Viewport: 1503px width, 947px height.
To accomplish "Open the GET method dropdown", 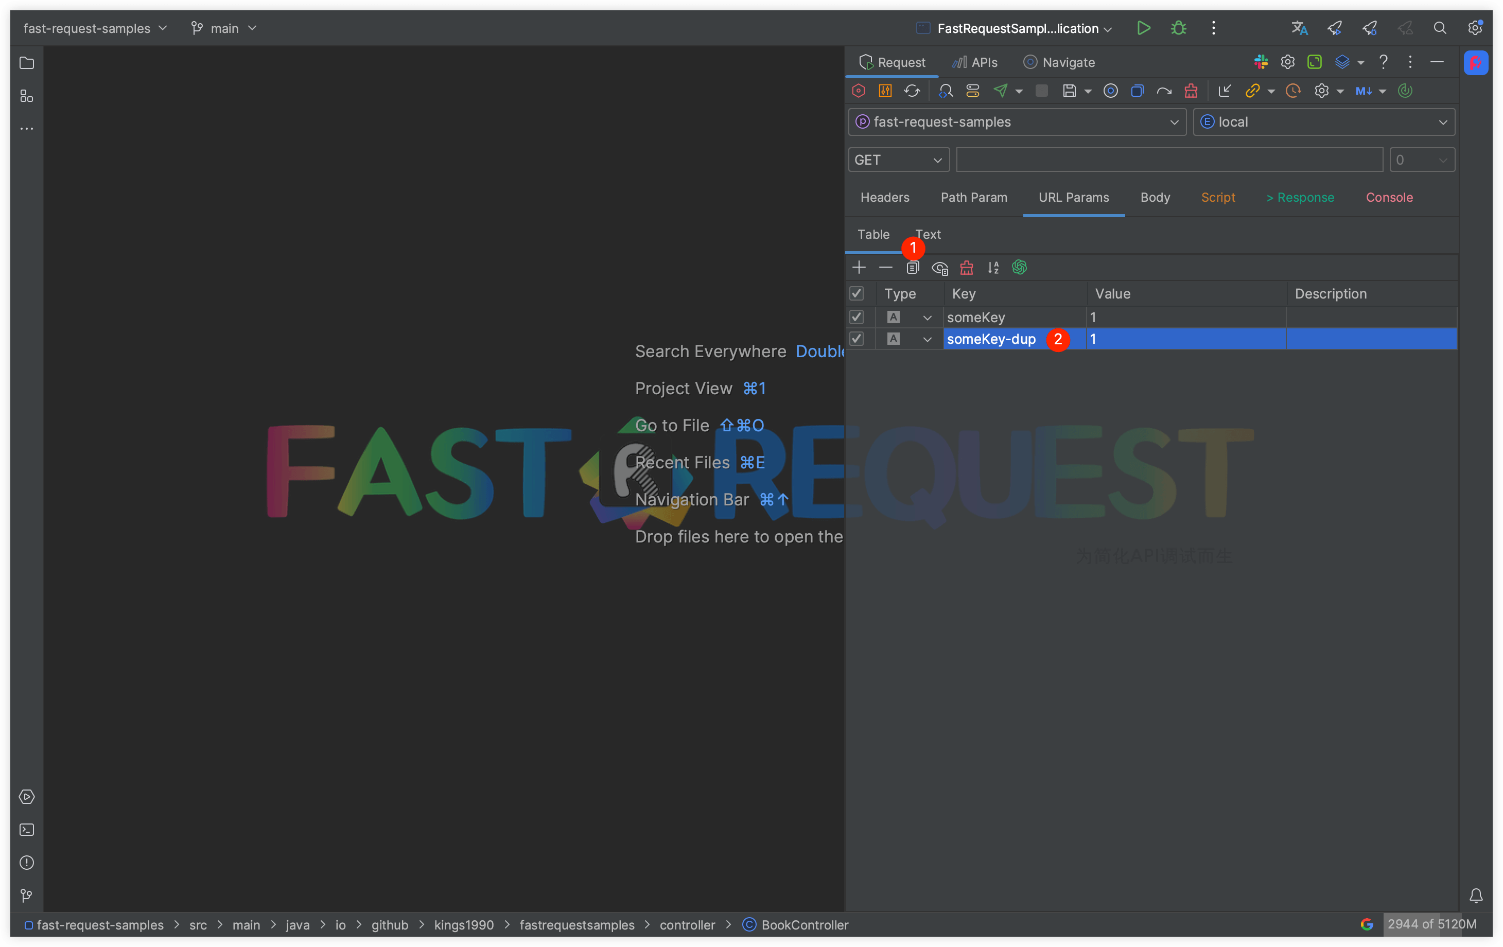I will (898, 160).
